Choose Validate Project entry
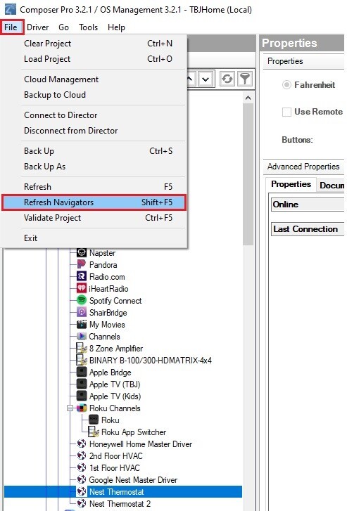The image size is (347, 511). click(94, 218)
